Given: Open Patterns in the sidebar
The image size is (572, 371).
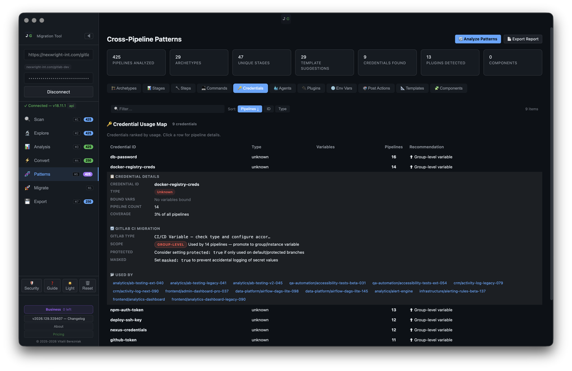Looking at the screenshot, I should tap(58, 174).
